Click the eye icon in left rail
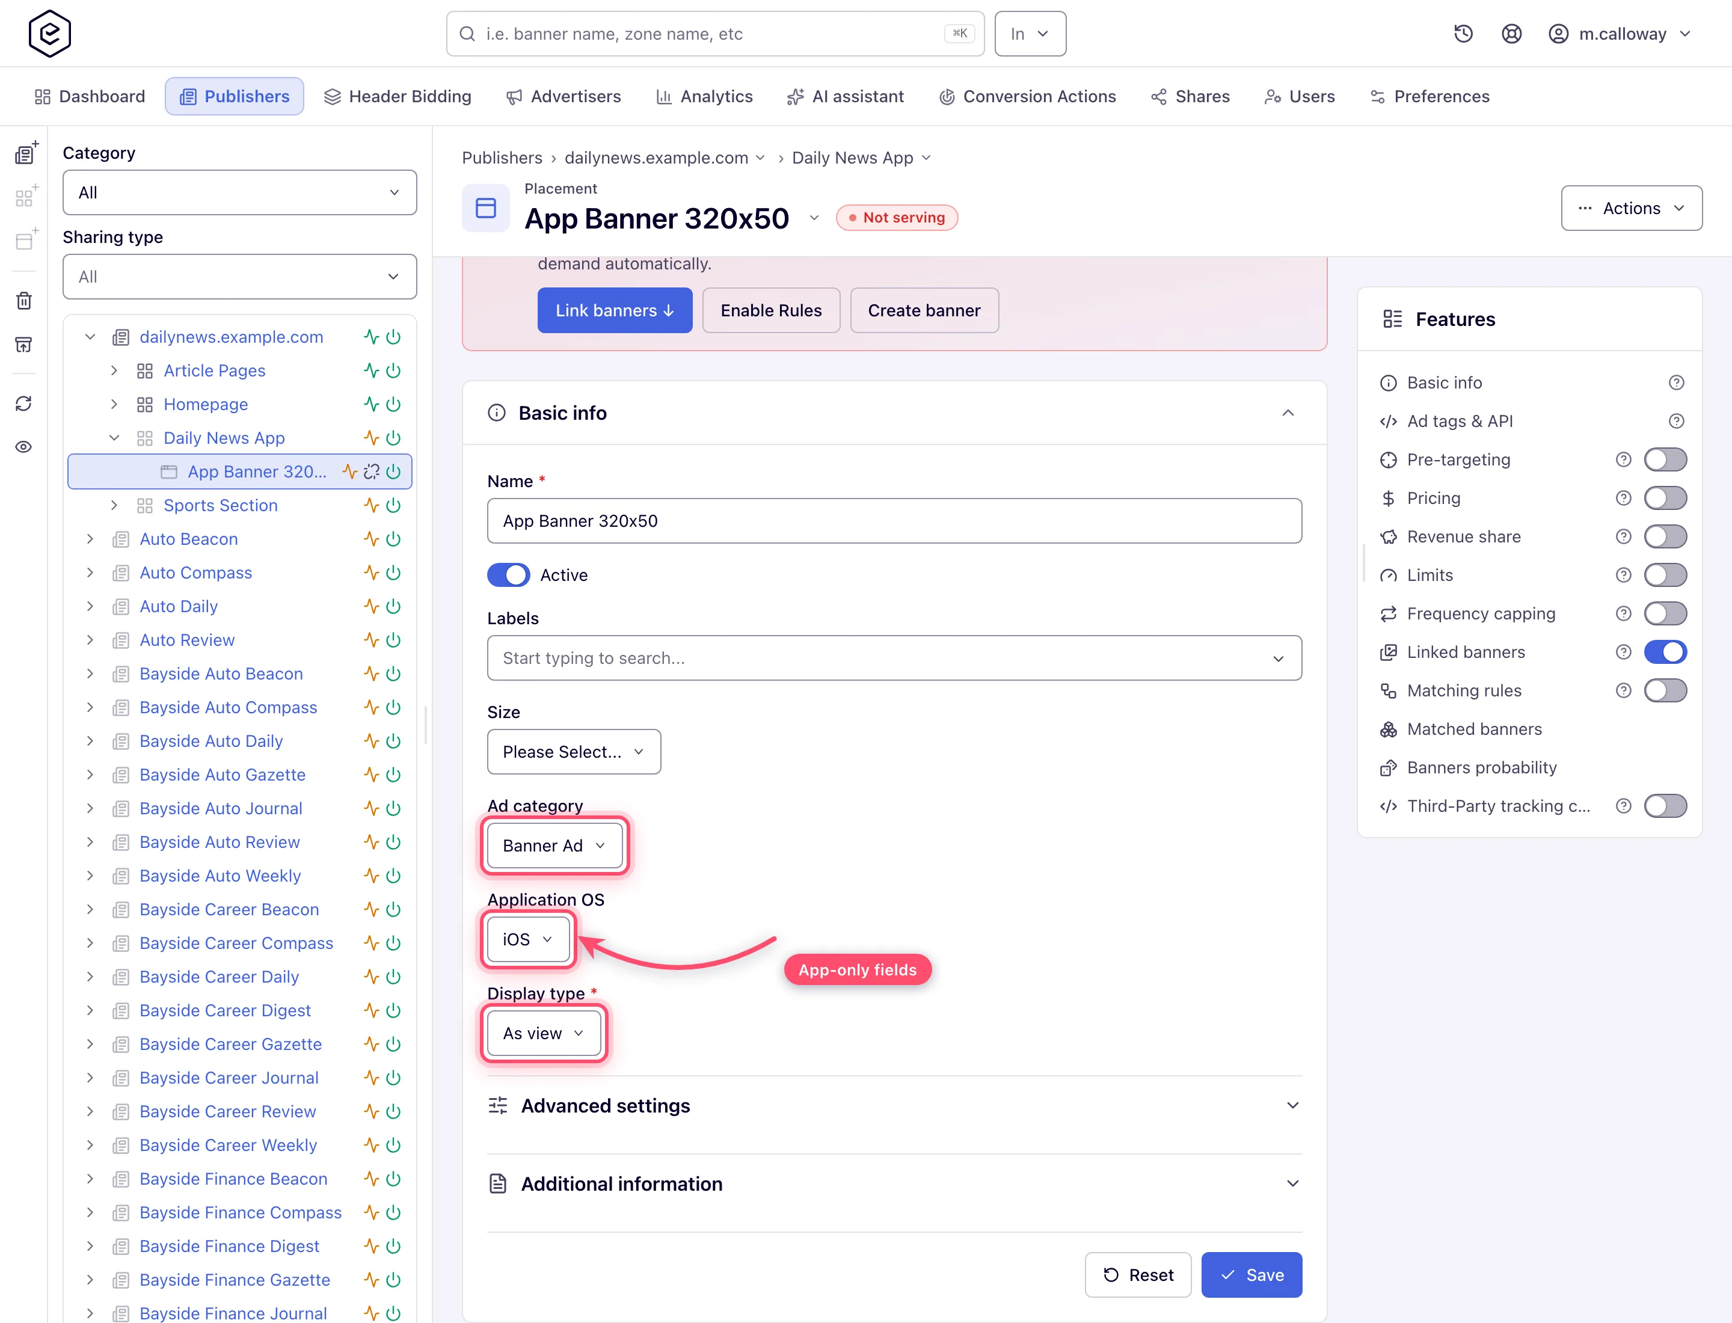Image resolution: width=1732 pixels, height=1323 pixels. tap(25, 446)
